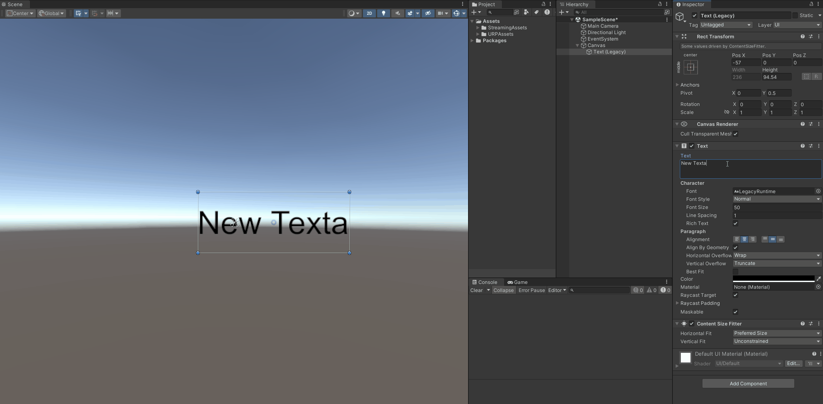The width and height of the screenshot is (823, 404).
Task: Open Horizontal Fit Preferred Size dropdown
Action: tap(777, 333)
